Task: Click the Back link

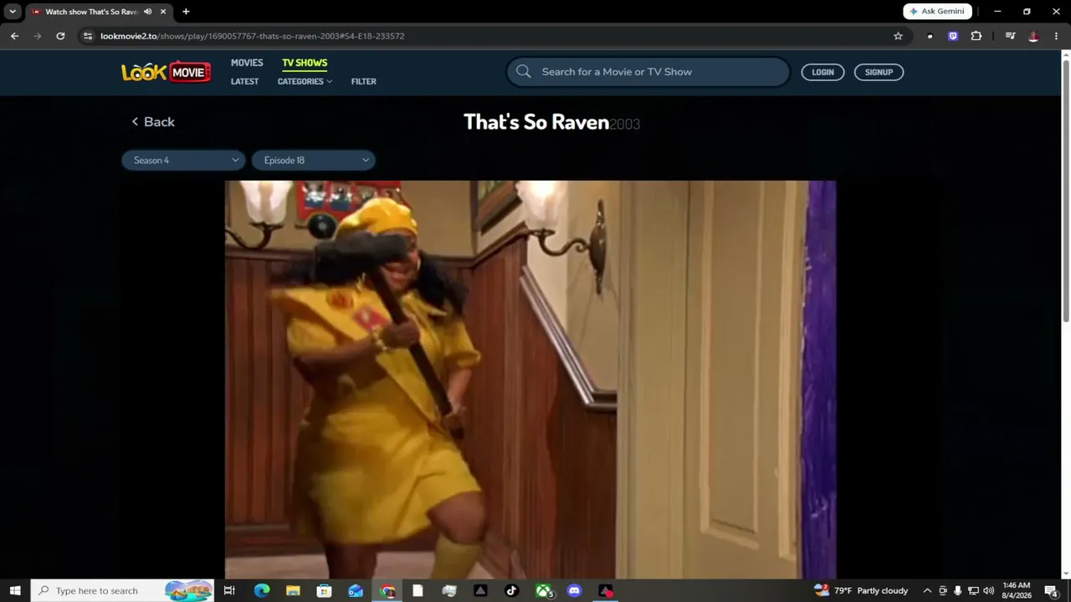Action: 153,122
